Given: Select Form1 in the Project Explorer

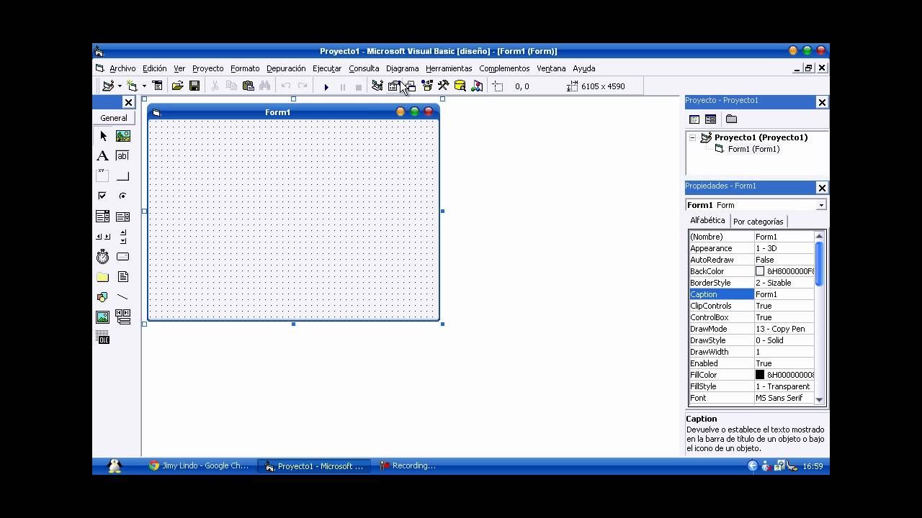Looking at the screenshot, I should (x=753, y=149).
